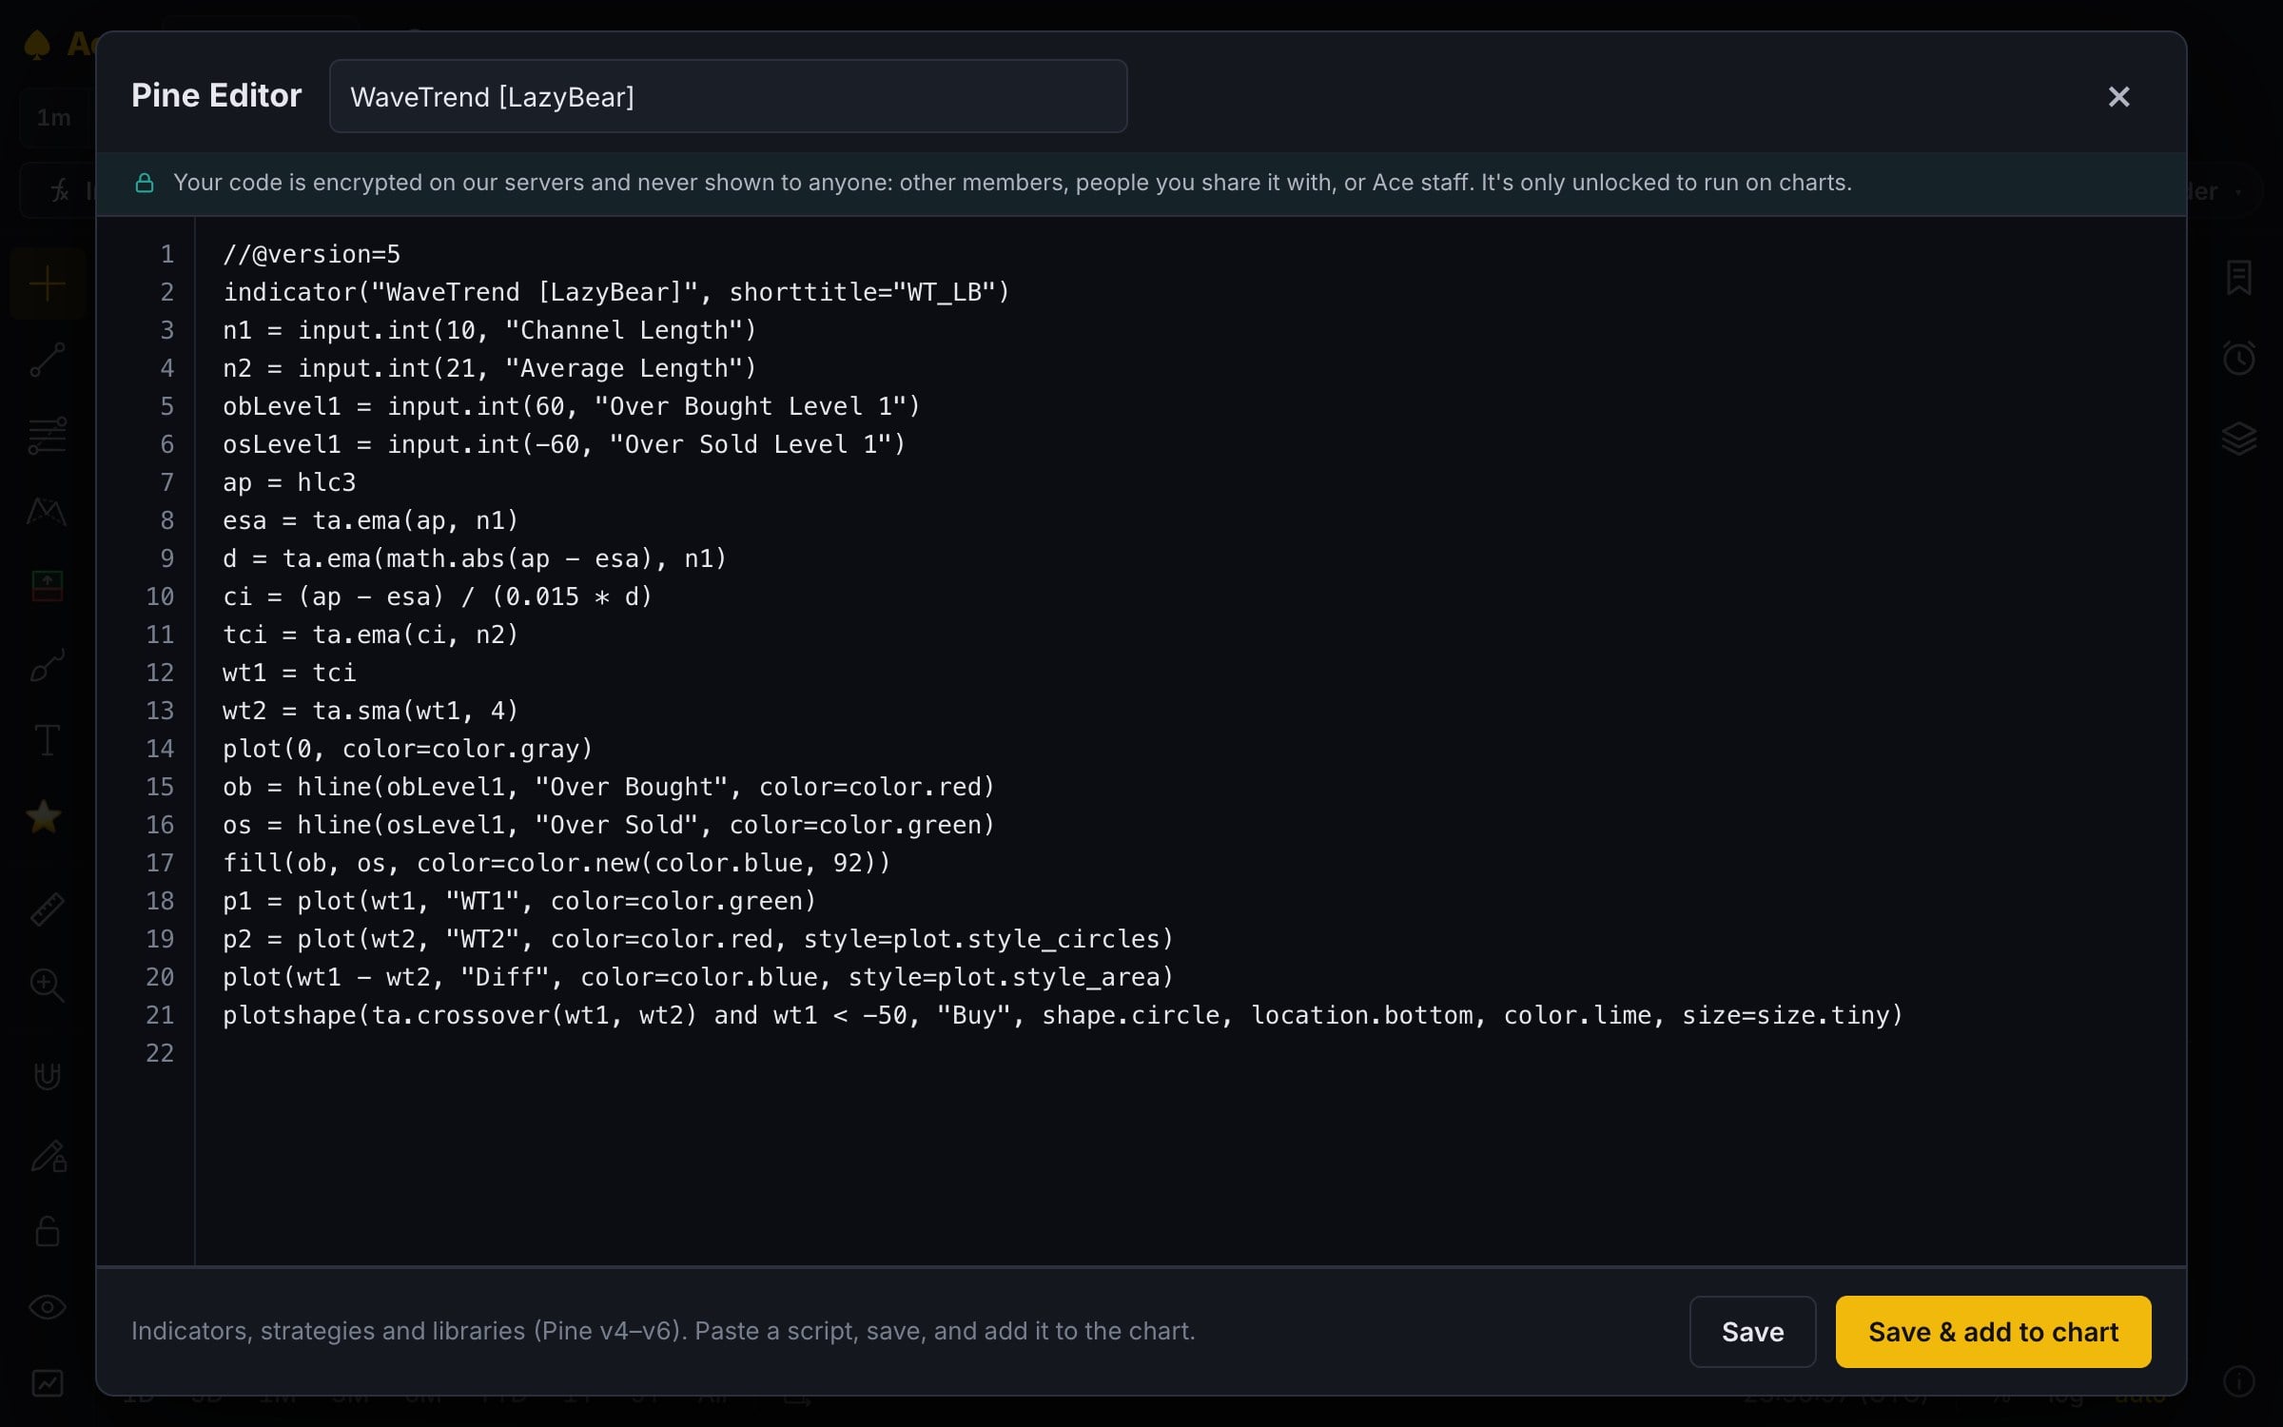Open the favorites star in background toolbar
The image size is (2283, 1427).
[44, 816]
